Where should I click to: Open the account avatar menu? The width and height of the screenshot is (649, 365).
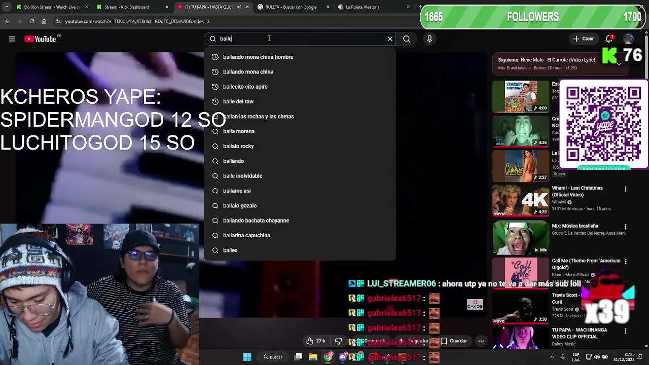[x=628, y=39]
